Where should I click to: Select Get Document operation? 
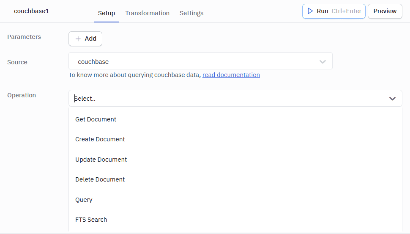click(x=96, y=119)
